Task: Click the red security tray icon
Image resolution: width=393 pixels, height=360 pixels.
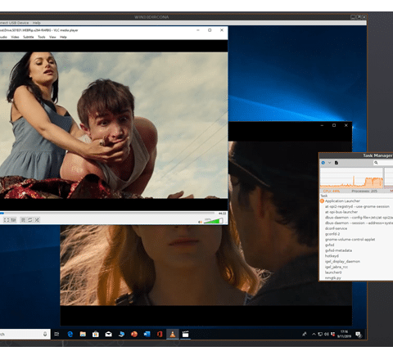Action: (332, 334)
